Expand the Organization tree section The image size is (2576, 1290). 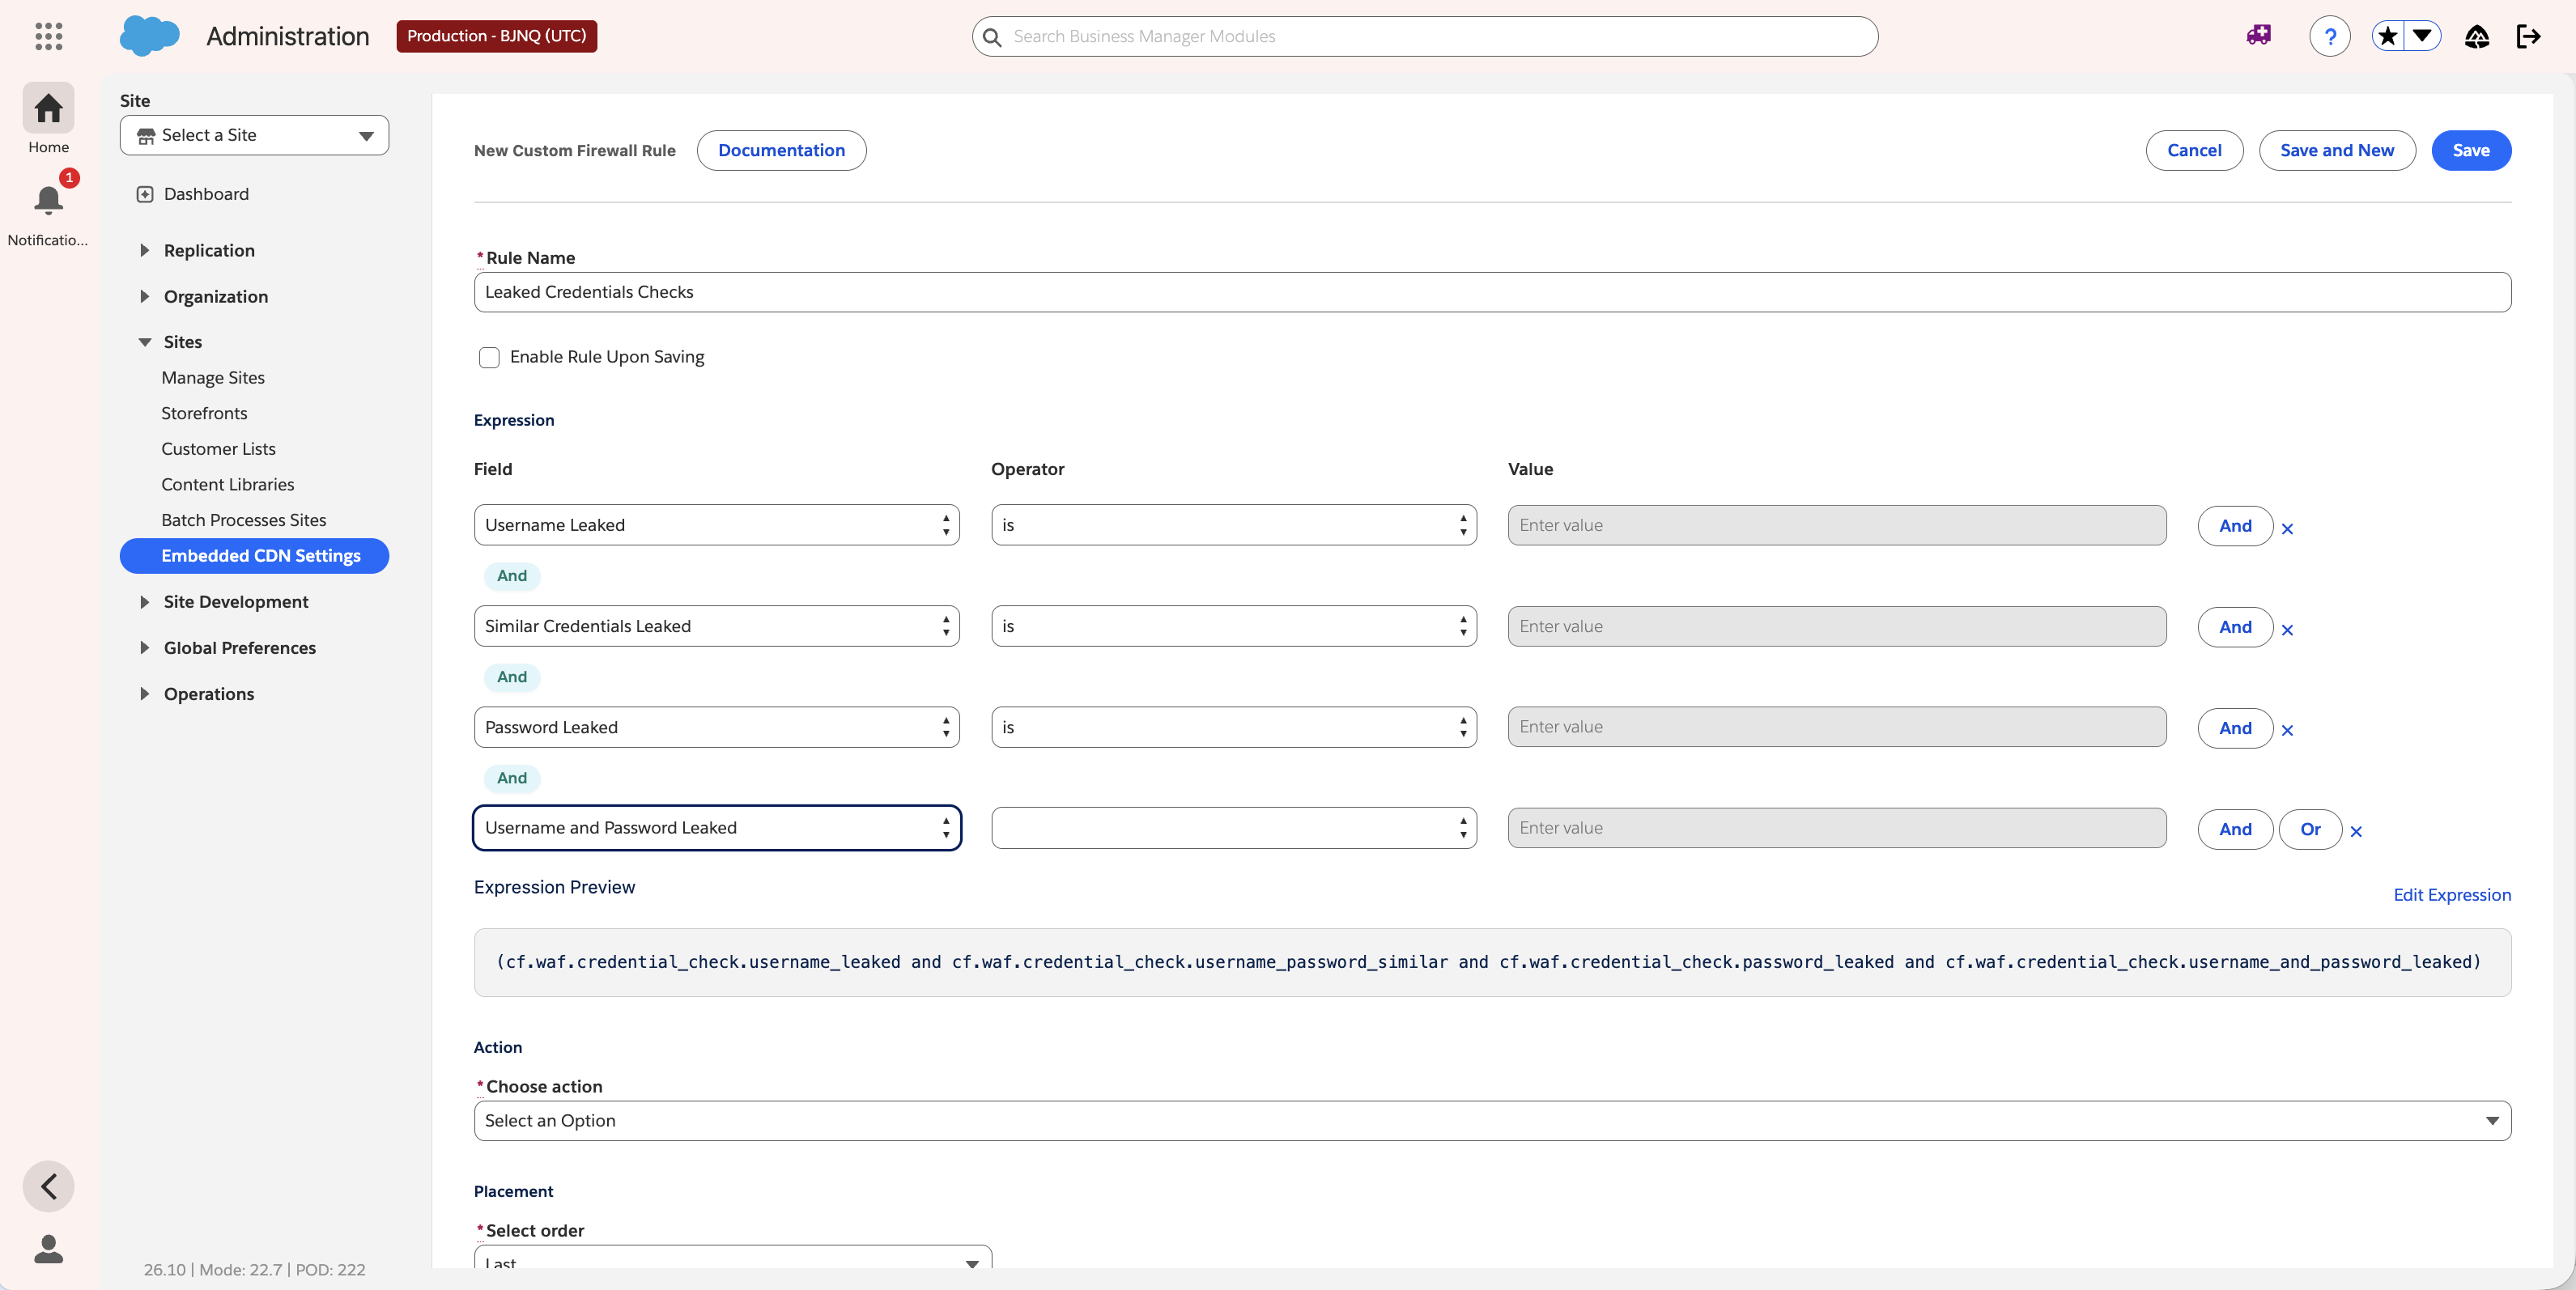[x=144, y=296]
